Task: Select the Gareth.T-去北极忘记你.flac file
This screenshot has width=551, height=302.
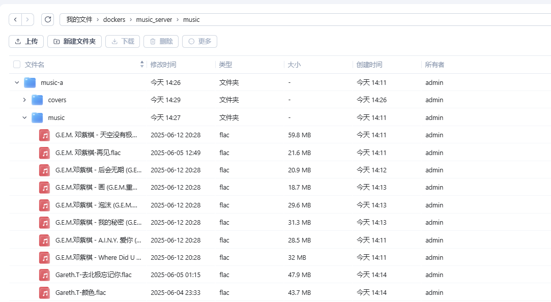Action: point(94,275)
